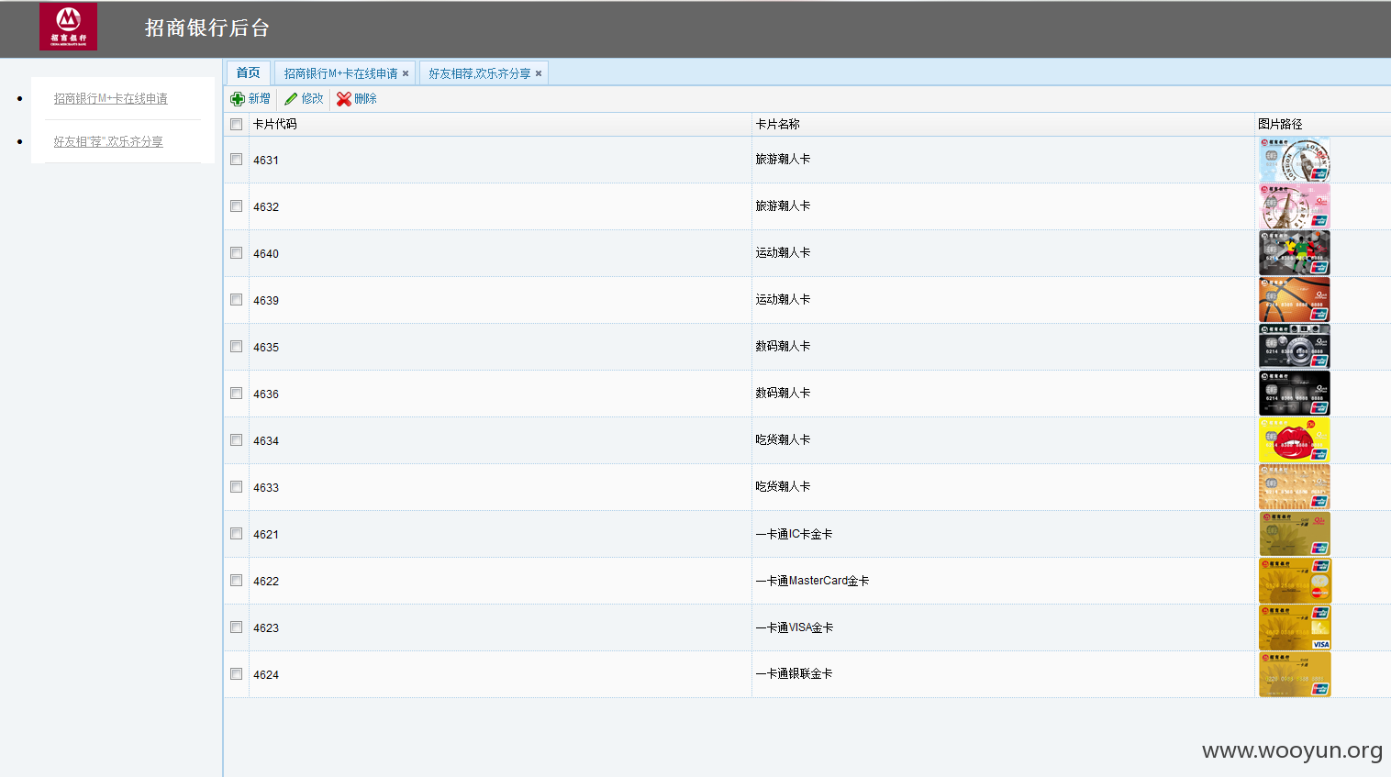
Task: Select the card thumbnail for 4633
Action: coord(1295,487)
